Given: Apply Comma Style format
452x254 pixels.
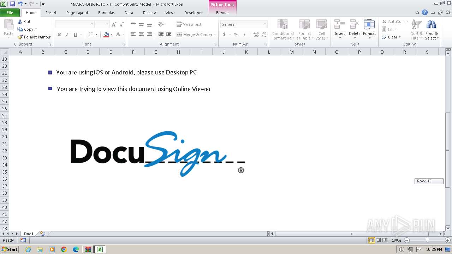Looking at the screenshot, I should coord(244,35).
